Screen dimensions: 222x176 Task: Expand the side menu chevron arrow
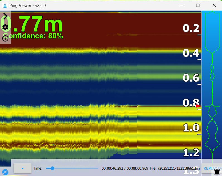[5, 16]
